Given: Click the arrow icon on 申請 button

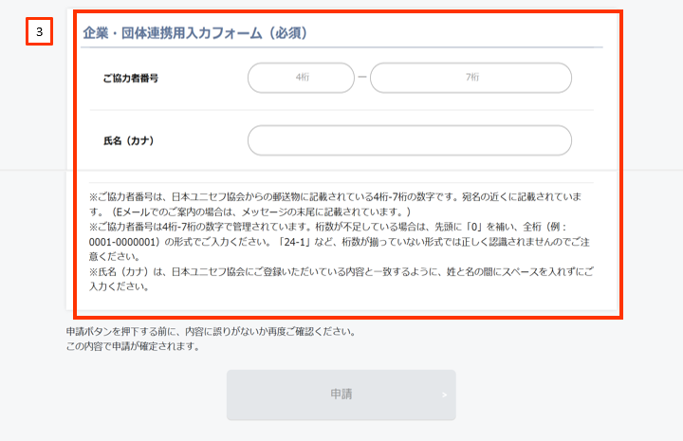Looking at the screenshot, I should click(443, 395).
